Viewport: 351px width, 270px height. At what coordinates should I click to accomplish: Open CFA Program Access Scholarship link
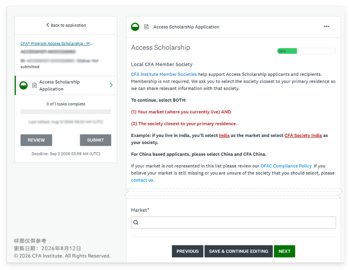point(56,43)
